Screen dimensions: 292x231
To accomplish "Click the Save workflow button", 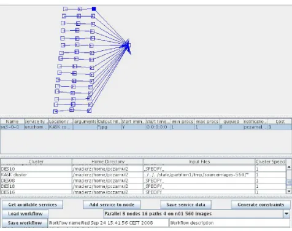I will point(25,223).
